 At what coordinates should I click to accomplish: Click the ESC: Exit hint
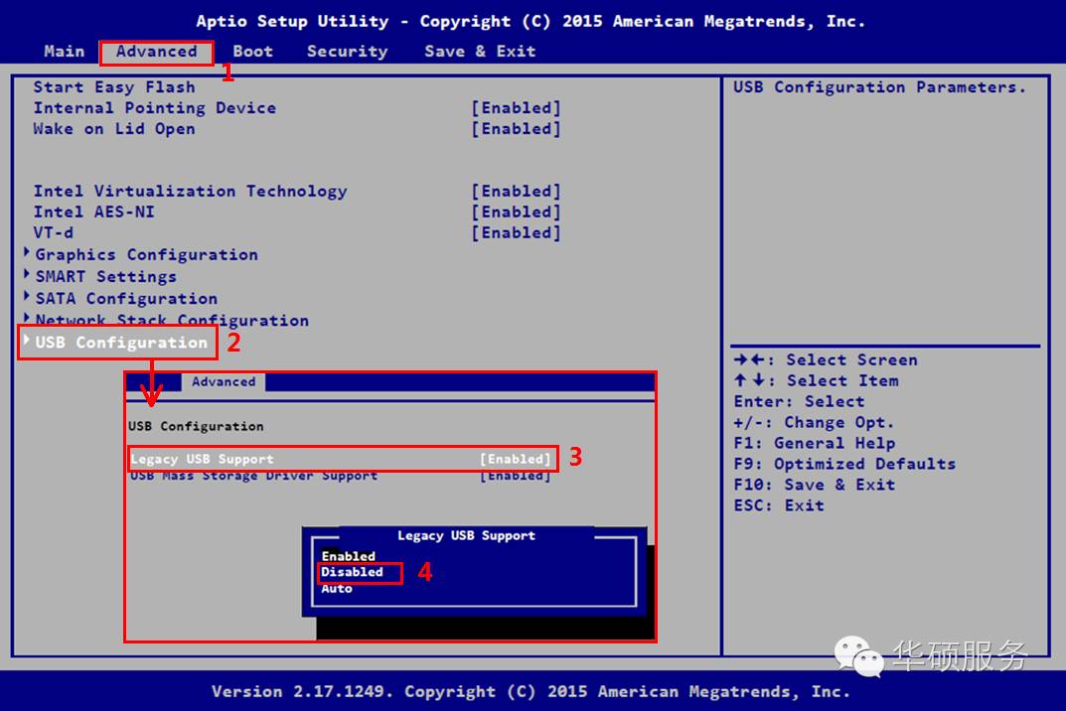tap(779, 505)
